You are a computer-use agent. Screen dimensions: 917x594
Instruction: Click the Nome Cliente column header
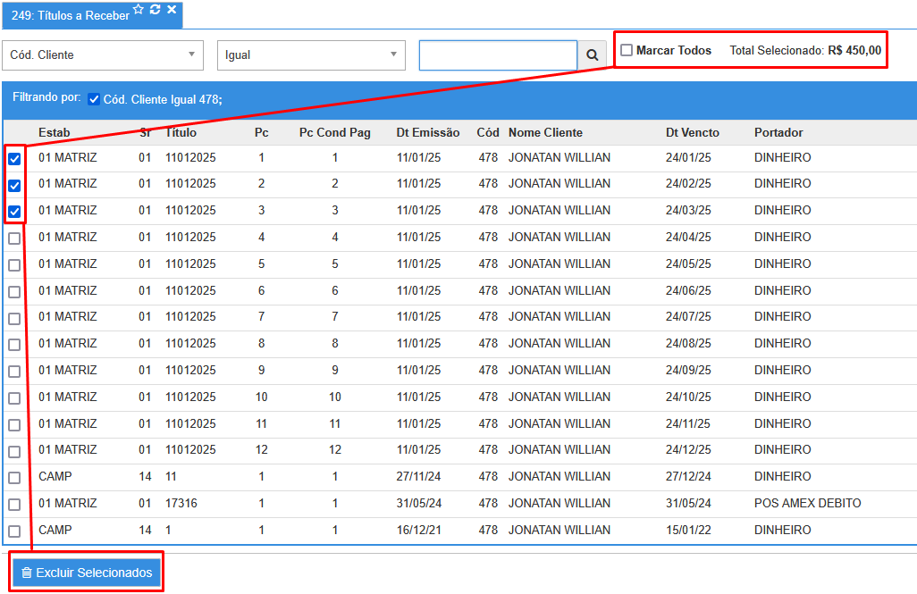pyautogui.click(x=545, y=133)
